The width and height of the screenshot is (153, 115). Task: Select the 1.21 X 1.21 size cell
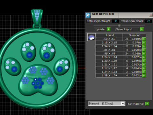click(x=109, y=65)
